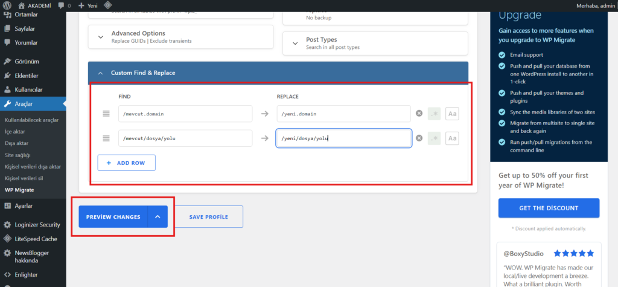The image size is (618, 287).
Task: Click the LiteSpeed Cache icon
Action: (x=7, y=239)
